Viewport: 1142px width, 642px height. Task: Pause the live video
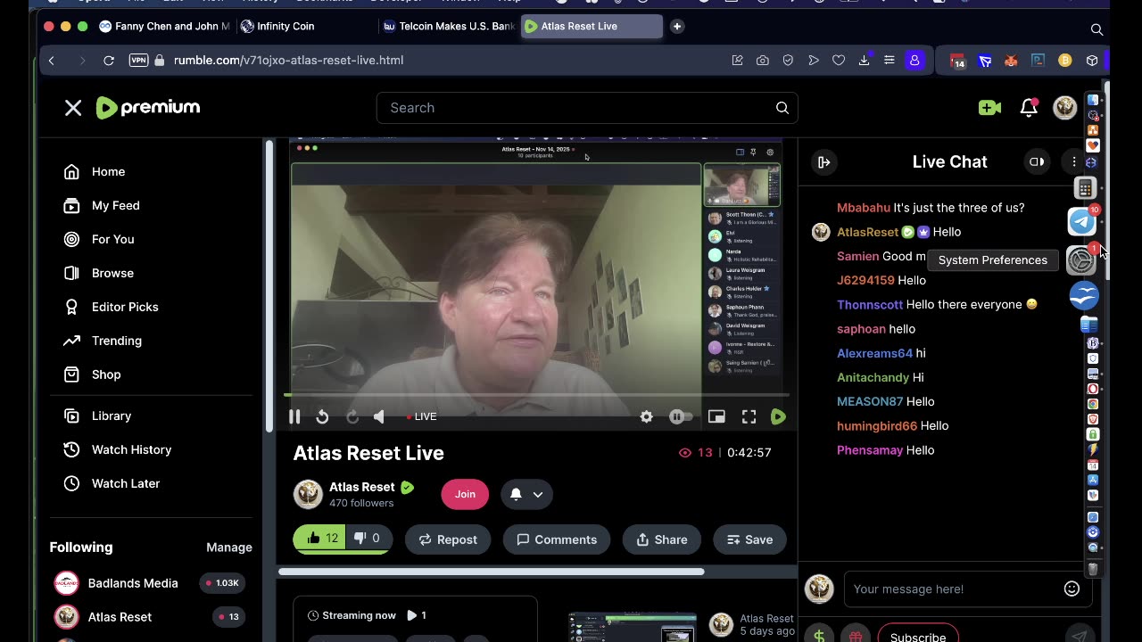coord(294,416)
